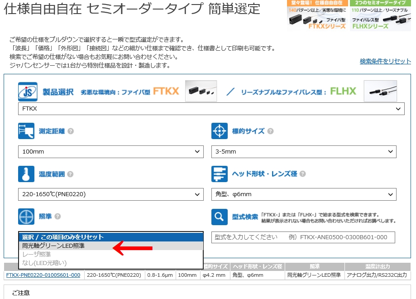Show help for 標的サイズ question mark

tap(270, 131)
